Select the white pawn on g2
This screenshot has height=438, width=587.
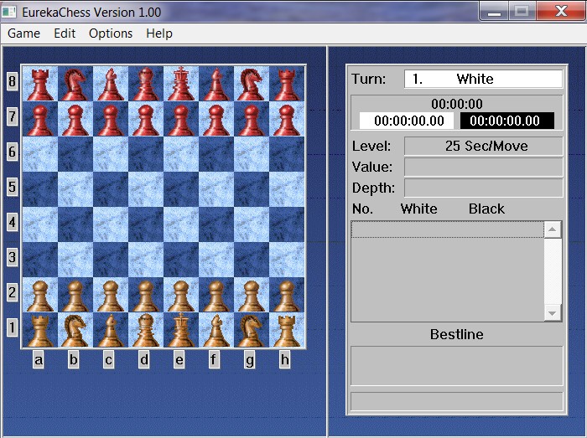click(x=252, y=296)
